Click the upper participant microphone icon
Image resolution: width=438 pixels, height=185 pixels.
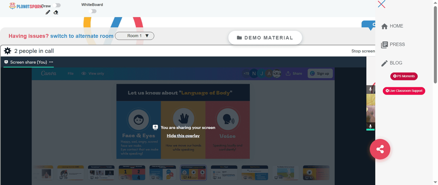pos(371,90)
